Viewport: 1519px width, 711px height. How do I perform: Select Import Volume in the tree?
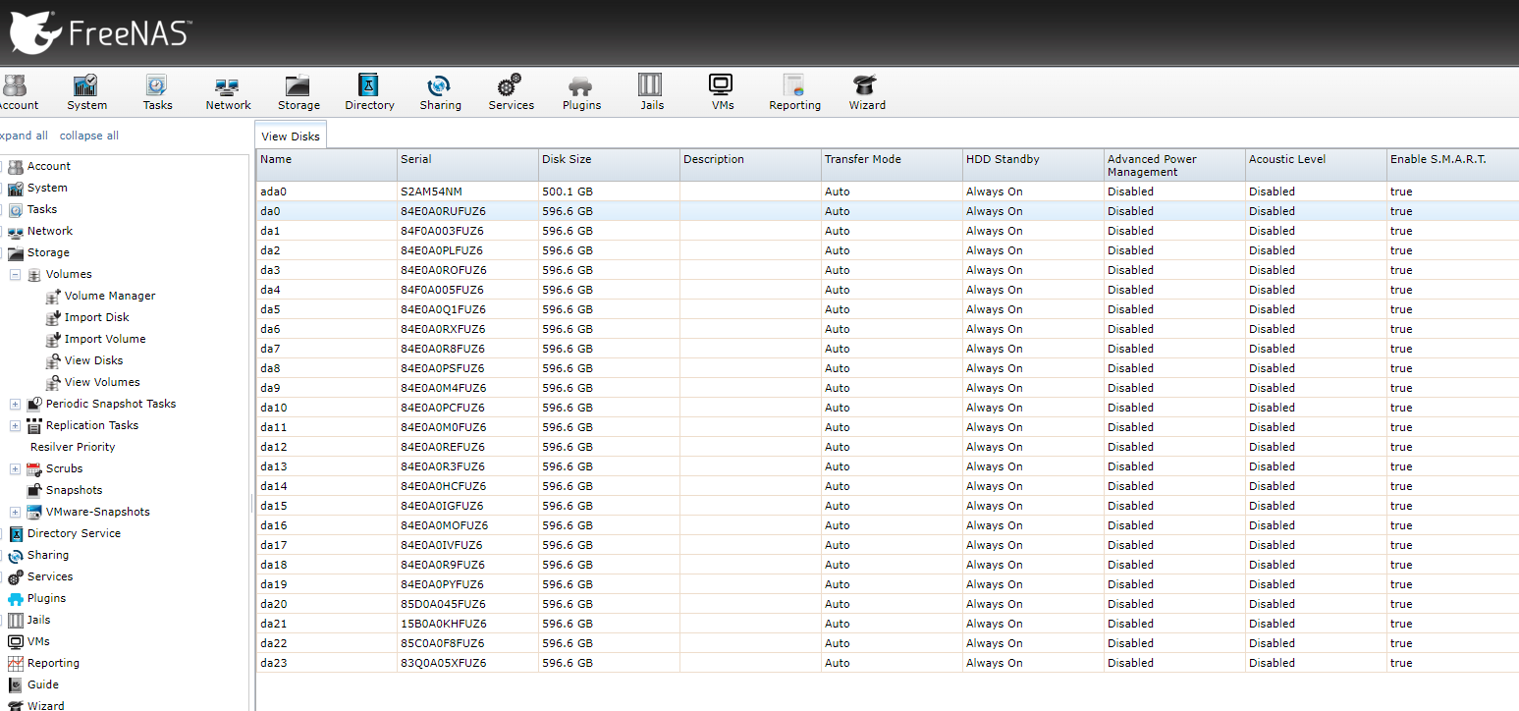[104, 339]
